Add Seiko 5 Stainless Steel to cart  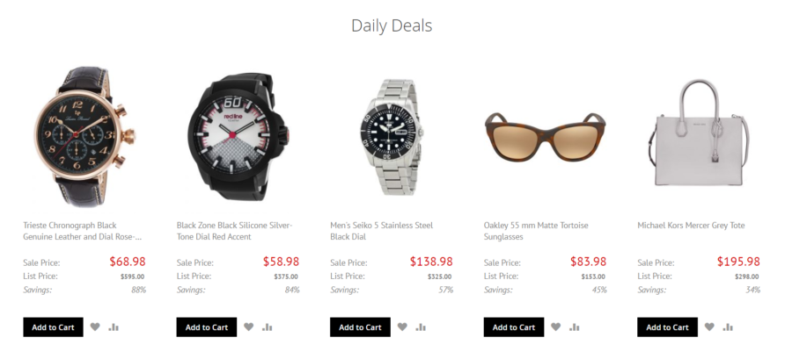[x=360, y=327]
